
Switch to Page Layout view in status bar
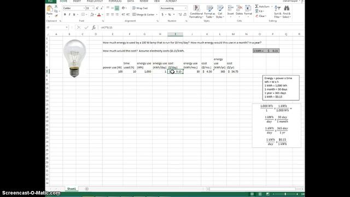260,194
